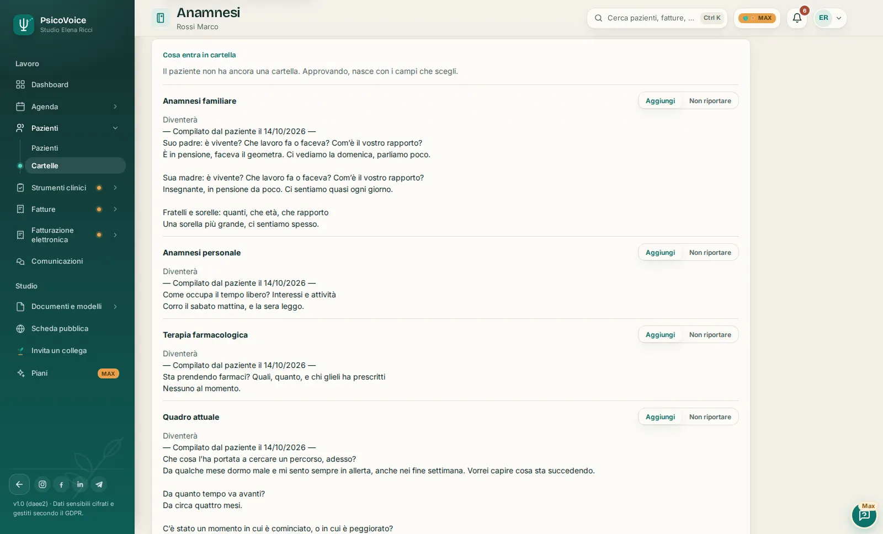Screen dimensions: 883x534
Task: Expand the Fatture submenu chevron
Action: [115, 209]
